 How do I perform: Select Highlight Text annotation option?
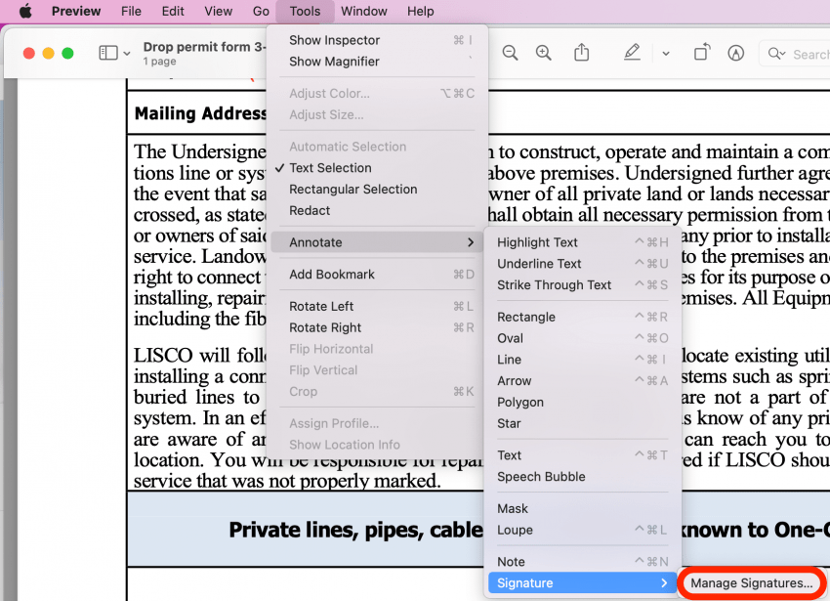point(537,242)
